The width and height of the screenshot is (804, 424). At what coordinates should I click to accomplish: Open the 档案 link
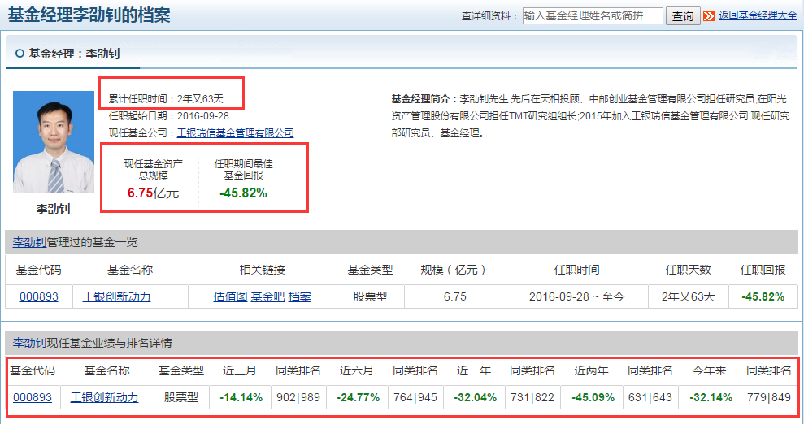(299, 296)
